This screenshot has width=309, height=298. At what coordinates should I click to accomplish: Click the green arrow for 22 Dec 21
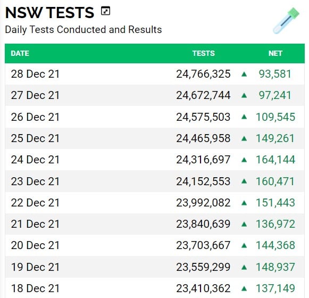(244, 203)
